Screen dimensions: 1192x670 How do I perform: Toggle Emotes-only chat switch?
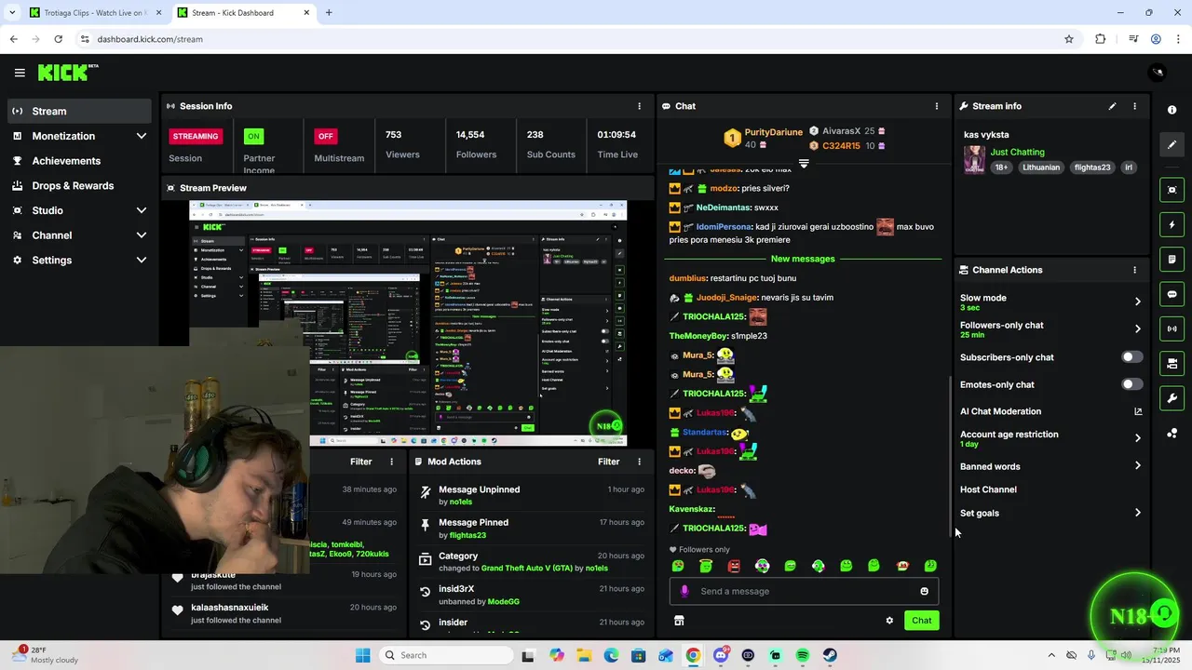pos(1132,384)
